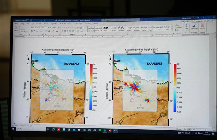The image size is (217, 140).
Task: Toggle the Otomatik Kaydet (AutoSave) switch
Action: click(27, 20)
